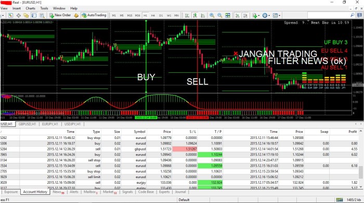Open the Help menu
Viewport: 364px width, 203px height.
(74, 8)
